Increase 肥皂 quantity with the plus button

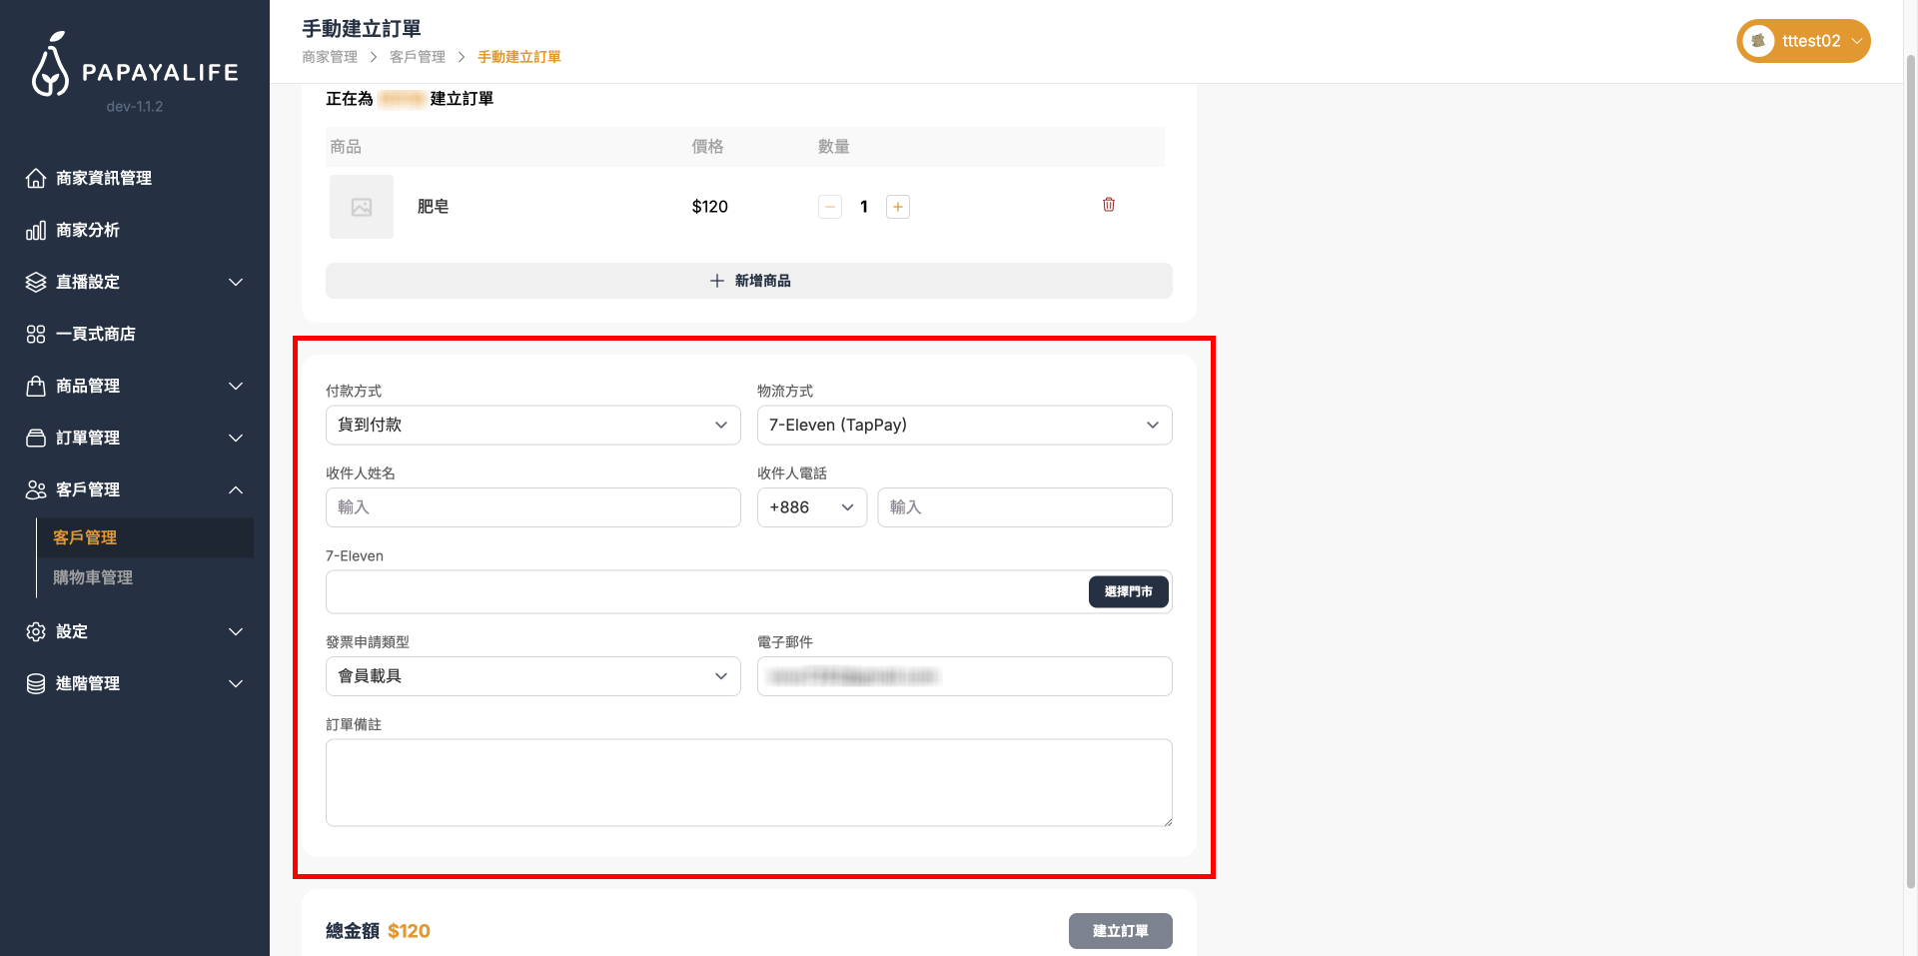point(897,207)
